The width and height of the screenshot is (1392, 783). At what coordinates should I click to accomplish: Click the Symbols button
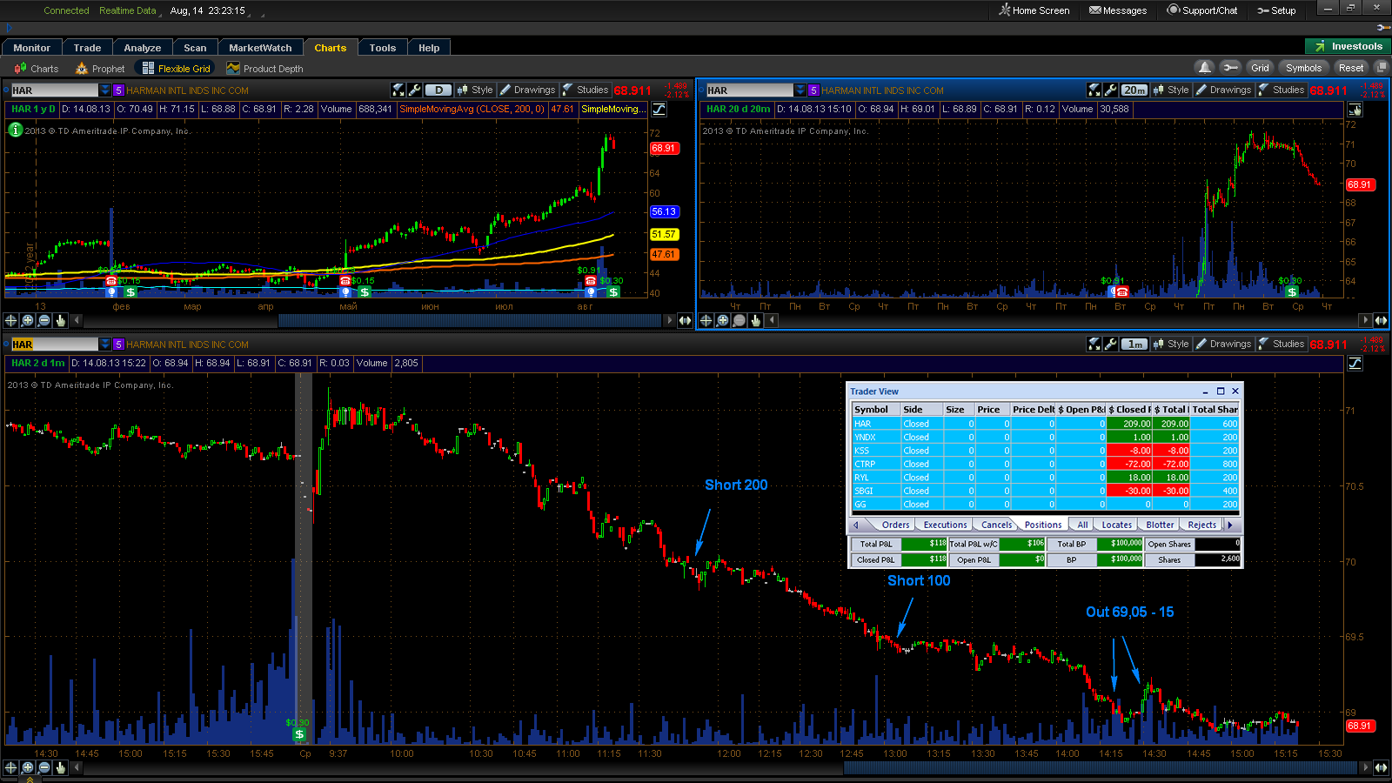click(x=1303, y=67)
